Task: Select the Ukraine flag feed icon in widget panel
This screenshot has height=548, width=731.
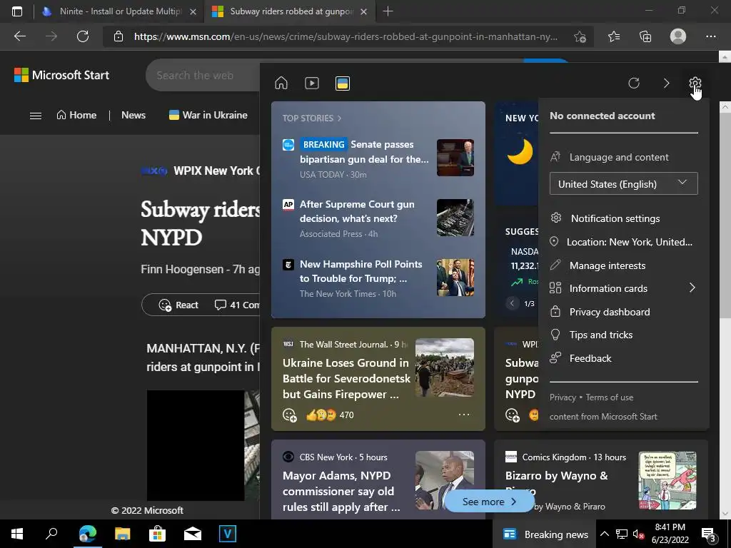Action: click(x=342, y=83)
